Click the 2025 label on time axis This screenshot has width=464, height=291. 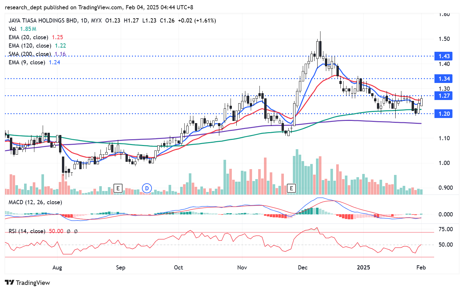pyautogui.click(x=363, y=268)
